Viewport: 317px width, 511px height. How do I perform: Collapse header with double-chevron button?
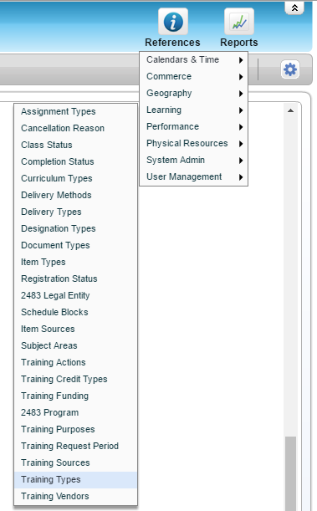[x=294, y=8]
